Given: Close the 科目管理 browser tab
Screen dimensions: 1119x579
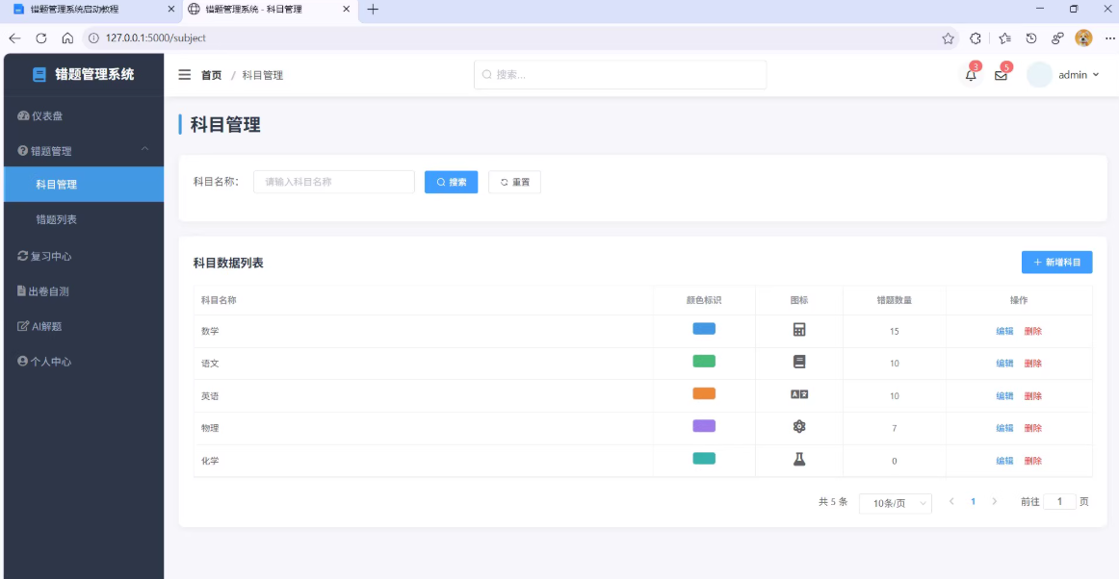Looking at the screenshot, I should [346, 10].
